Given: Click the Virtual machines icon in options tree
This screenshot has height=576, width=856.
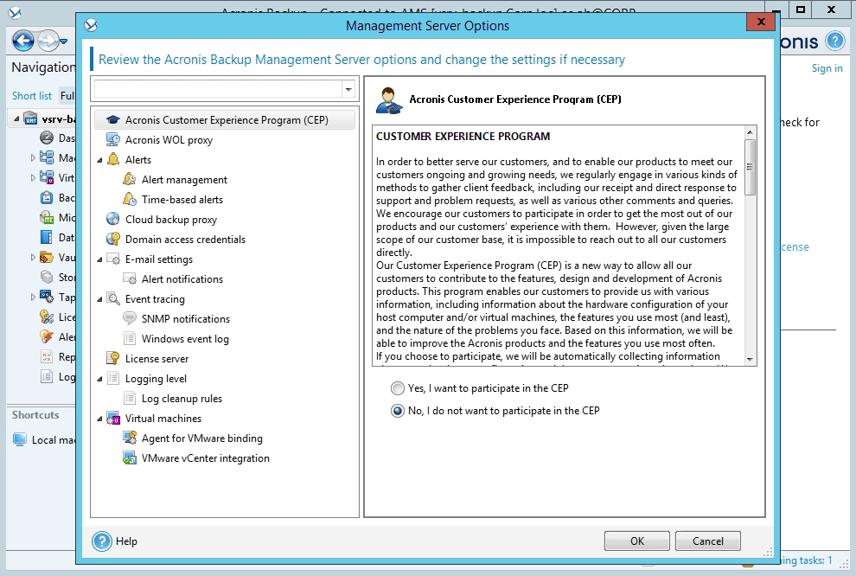Looking at the screenshot, I should coord(113,419).
